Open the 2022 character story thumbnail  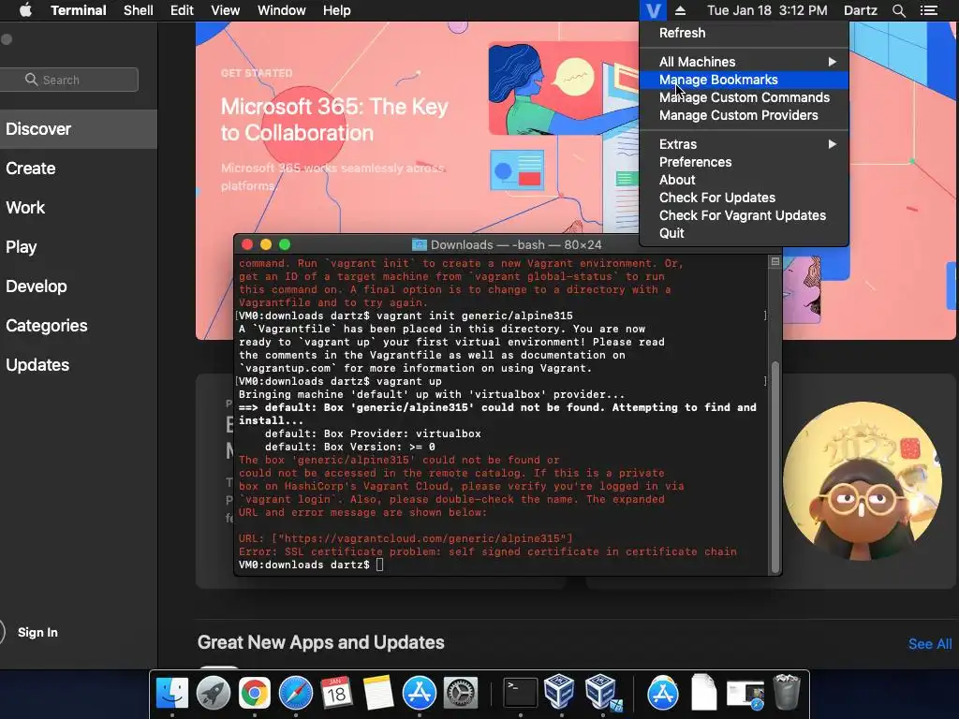pyautogui.click(x=863, y=482)
